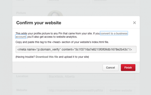Open the convert to a business link
Screen dimensions: 151x95
coord(114,33)
